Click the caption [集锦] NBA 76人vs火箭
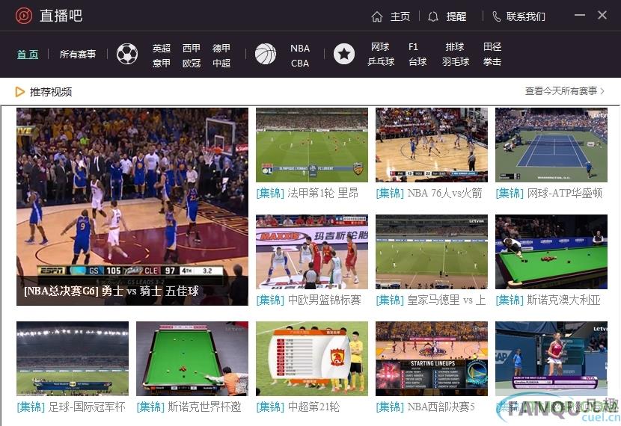This screenshot has width=621, height=426. [x=429, y=194]
